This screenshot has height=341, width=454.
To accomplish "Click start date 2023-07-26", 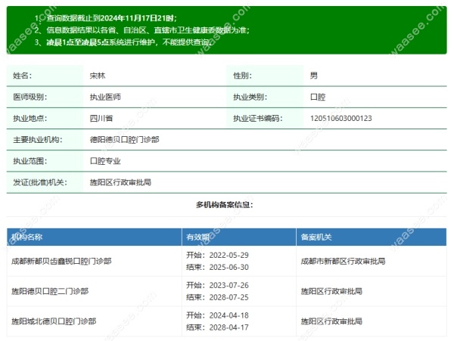I will (229, 285).
